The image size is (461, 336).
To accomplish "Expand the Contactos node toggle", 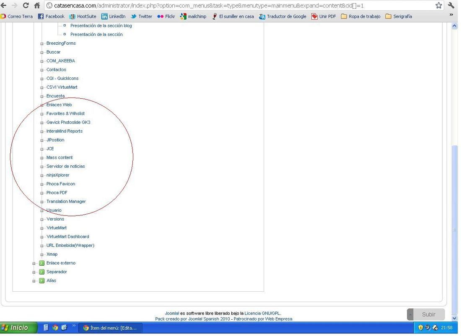I will pos(42,70).
